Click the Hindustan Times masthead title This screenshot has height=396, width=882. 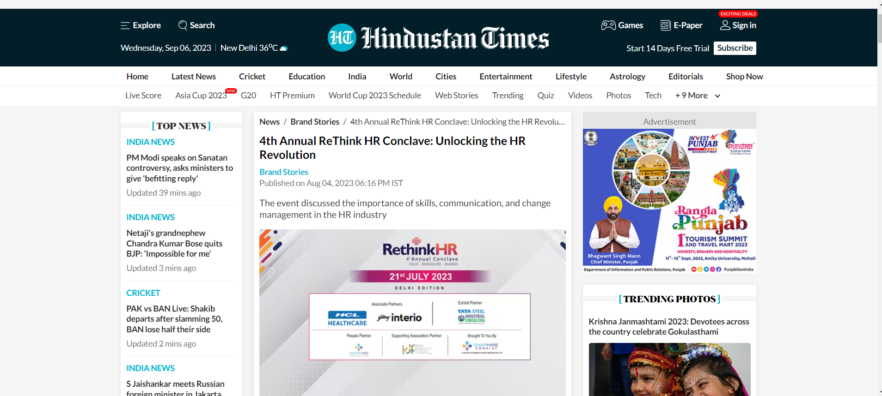coord(455,38)
